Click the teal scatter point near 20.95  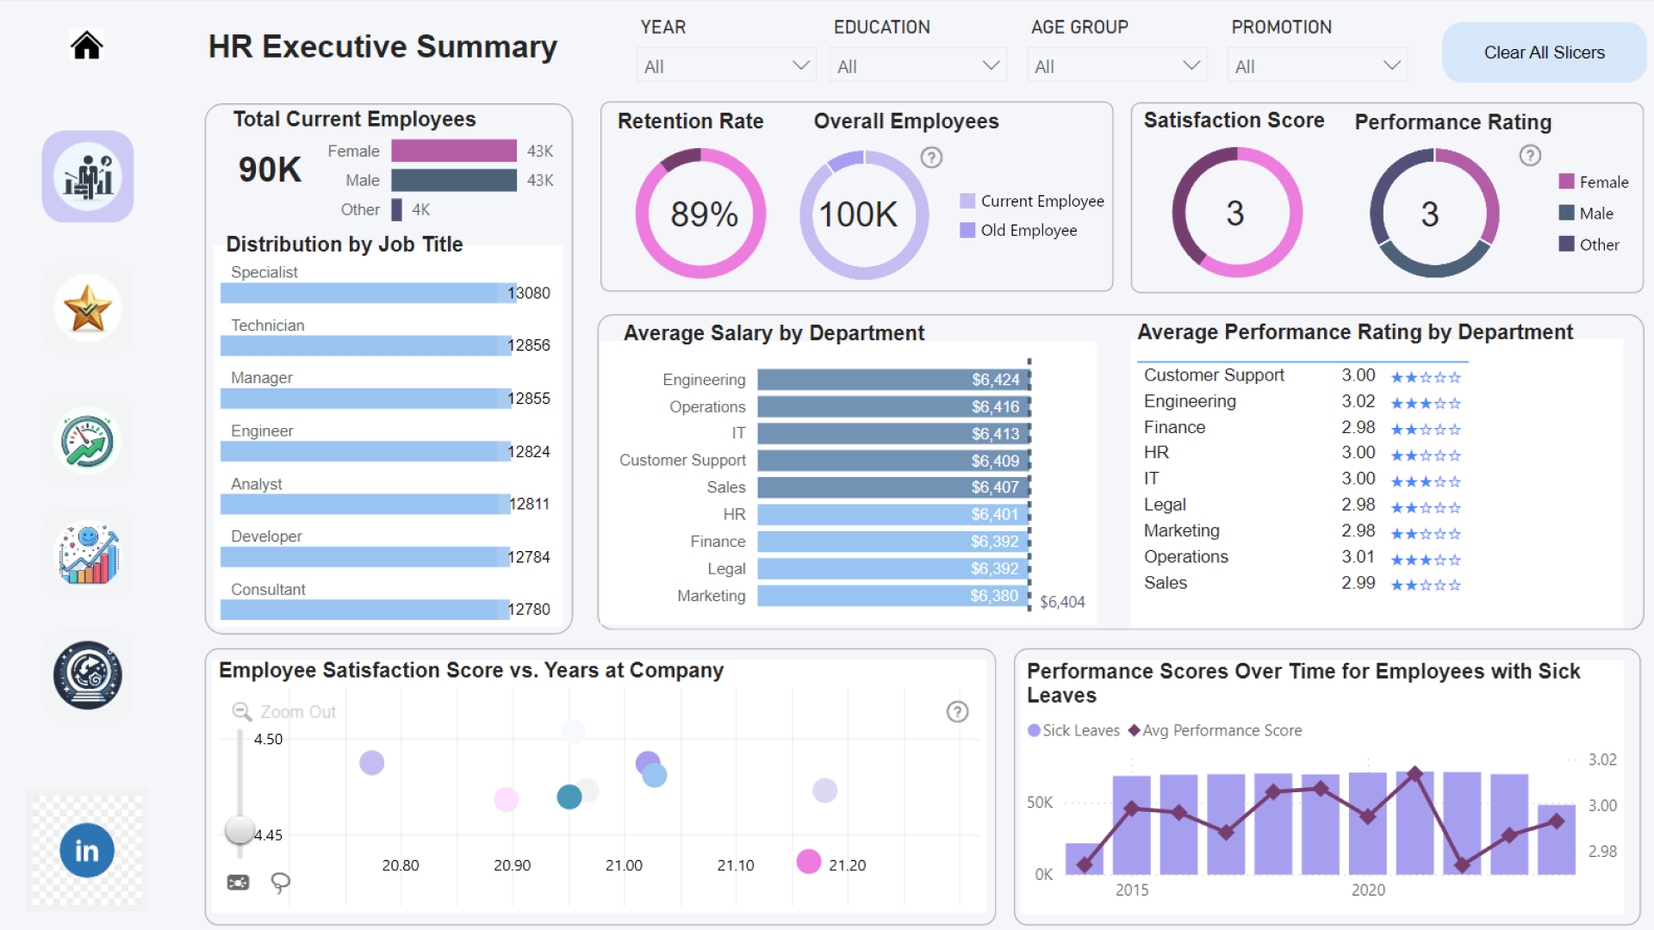pos(569,797)
